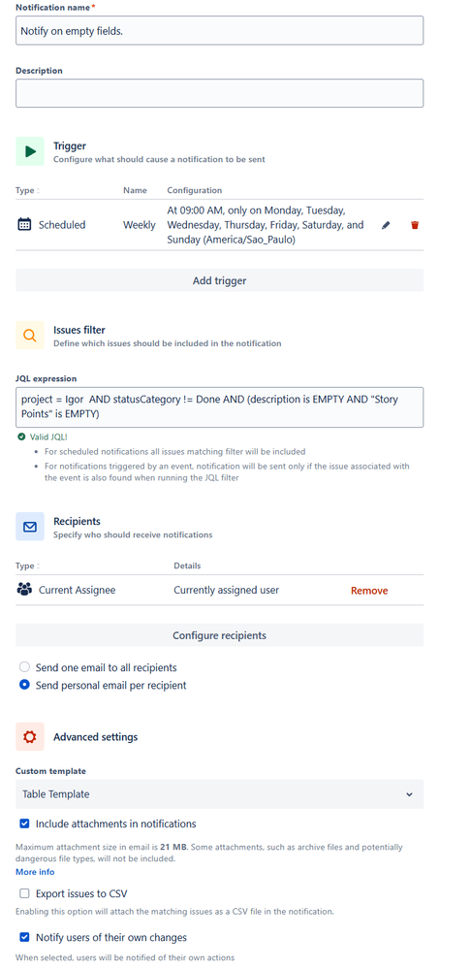
Task: Click the Configure recipients button
Action: click(219, 635)
